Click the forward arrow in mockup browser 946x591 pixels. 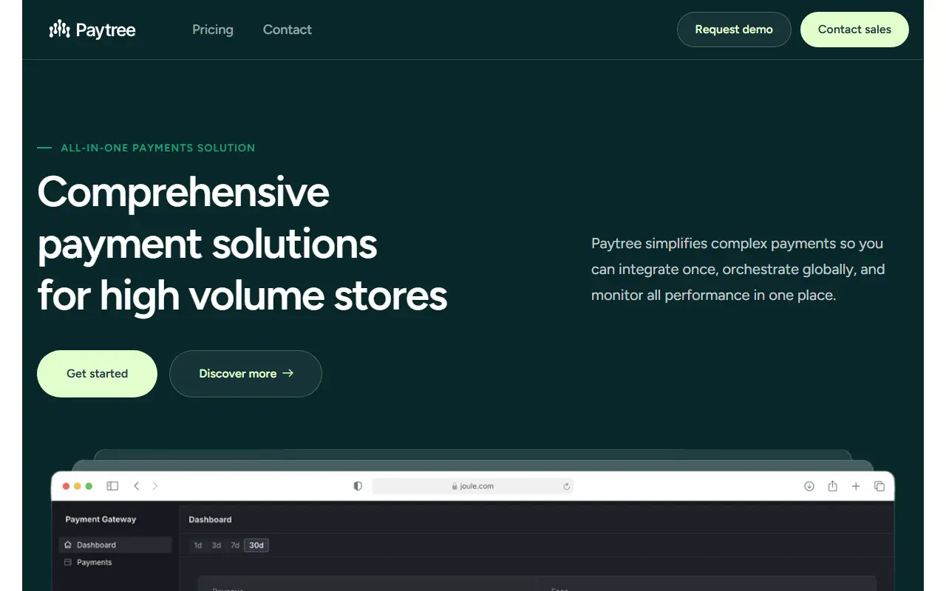[x=155, y=486]
